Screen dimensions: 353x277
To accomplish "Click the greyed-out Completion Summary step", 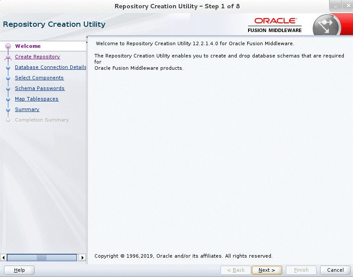I will point(42,120).
